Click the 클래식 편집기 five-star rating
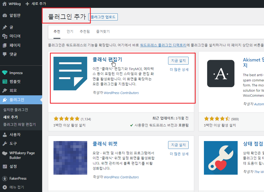This screenshot has width=264, height=192. pyautogui.click(x=66, y=119)
